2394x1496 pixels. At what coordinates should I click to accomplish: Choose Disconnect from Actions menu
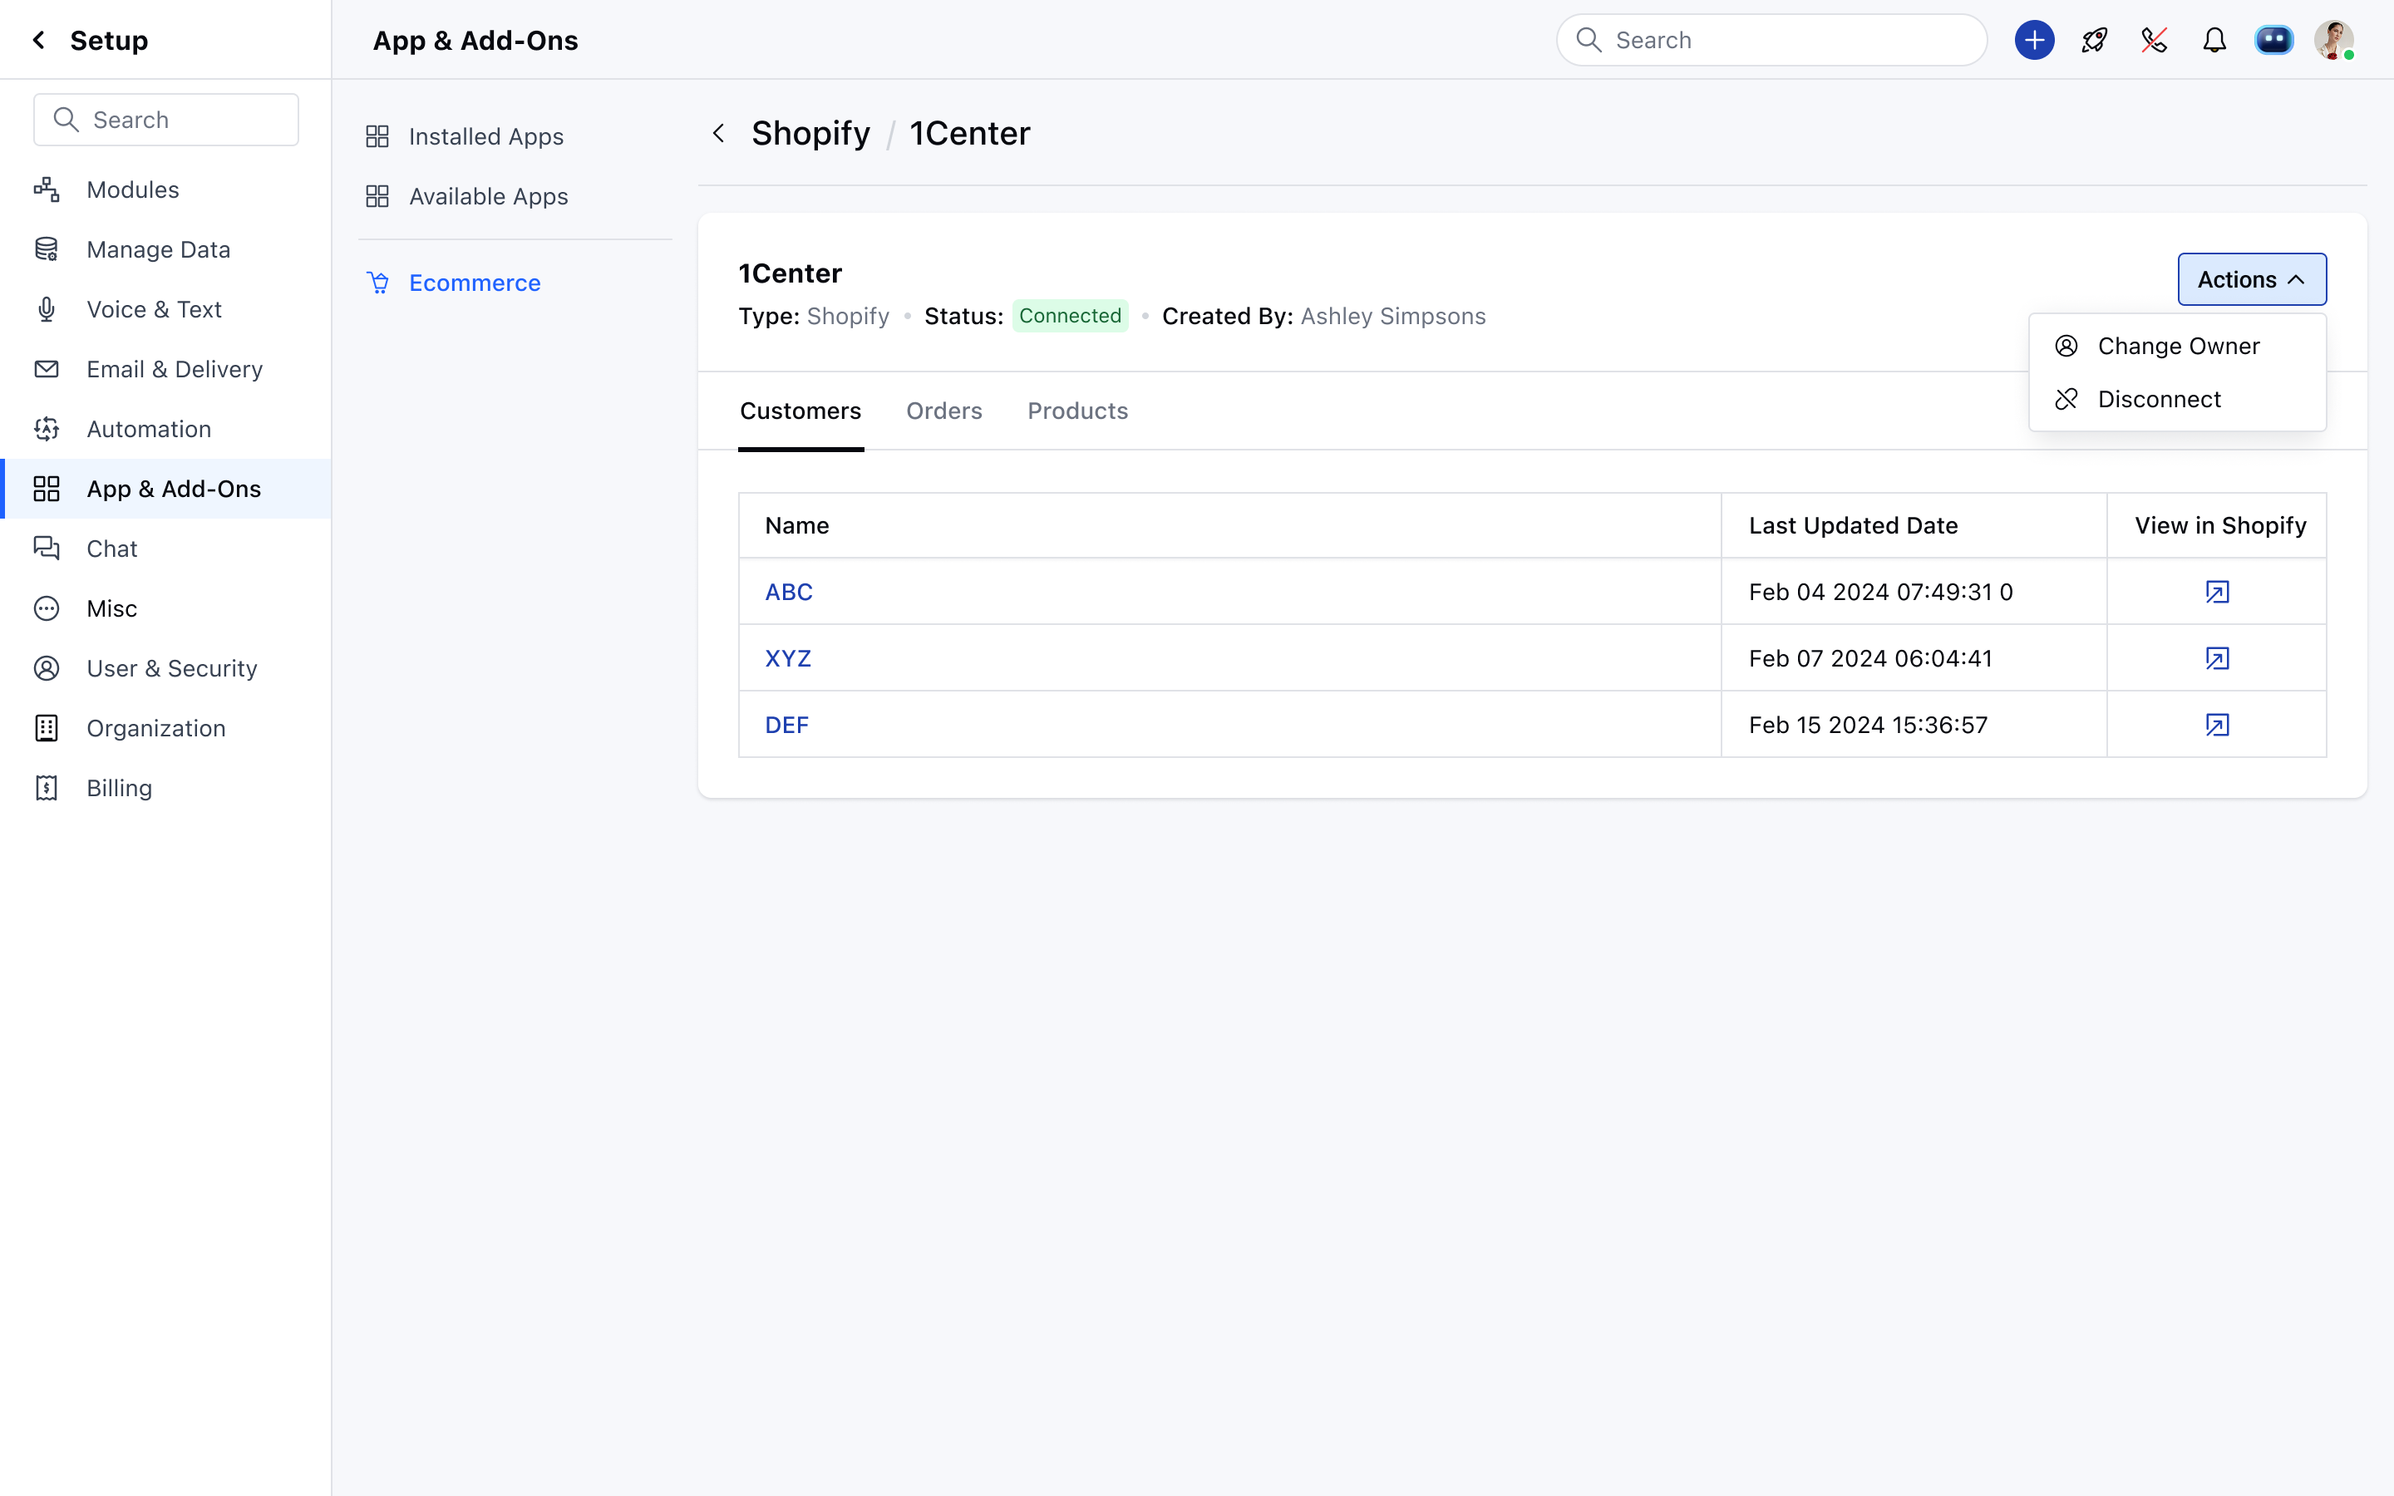2177,399
